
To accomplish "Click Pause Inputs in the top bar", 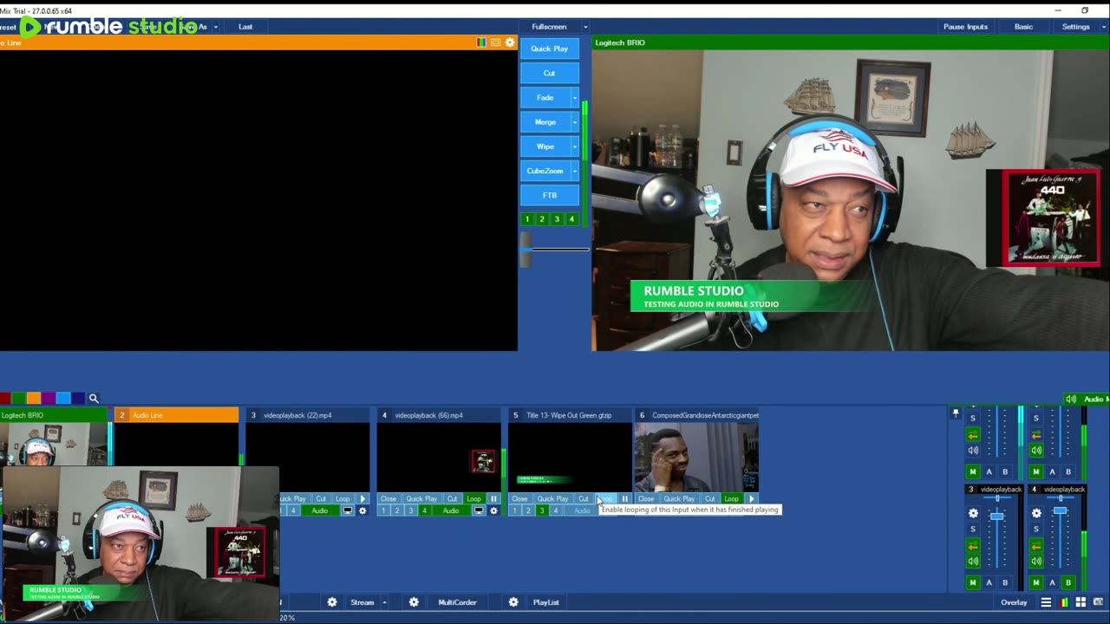I will coord(965,27).
